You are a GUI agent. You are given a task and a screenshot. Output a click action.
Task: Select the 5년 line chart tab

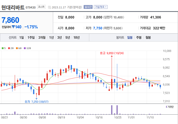click(68, 37)
